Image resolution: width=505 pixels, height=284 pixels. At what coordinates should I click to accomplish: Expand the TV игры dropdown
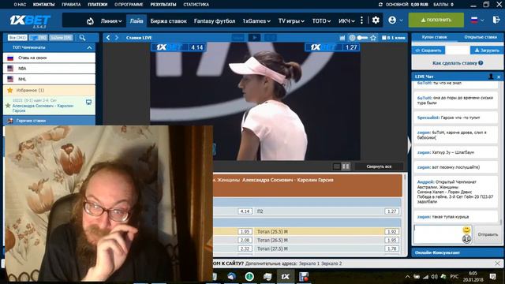[291, 21]
